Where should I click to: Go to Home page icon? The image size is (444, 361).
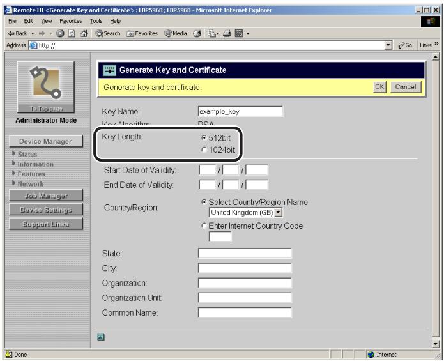84,33
